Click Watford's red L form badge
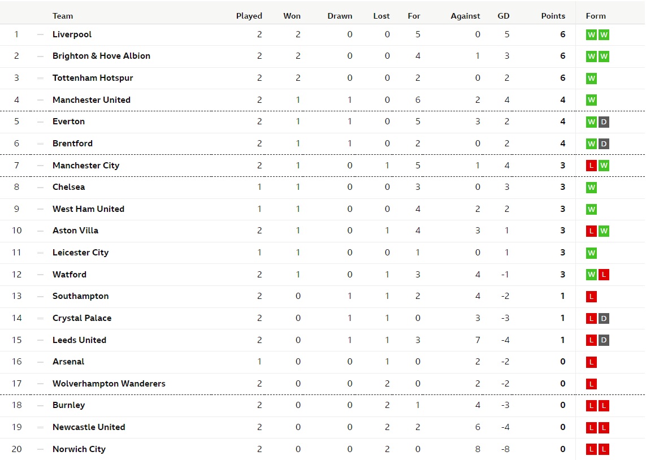 pos(604,275)
